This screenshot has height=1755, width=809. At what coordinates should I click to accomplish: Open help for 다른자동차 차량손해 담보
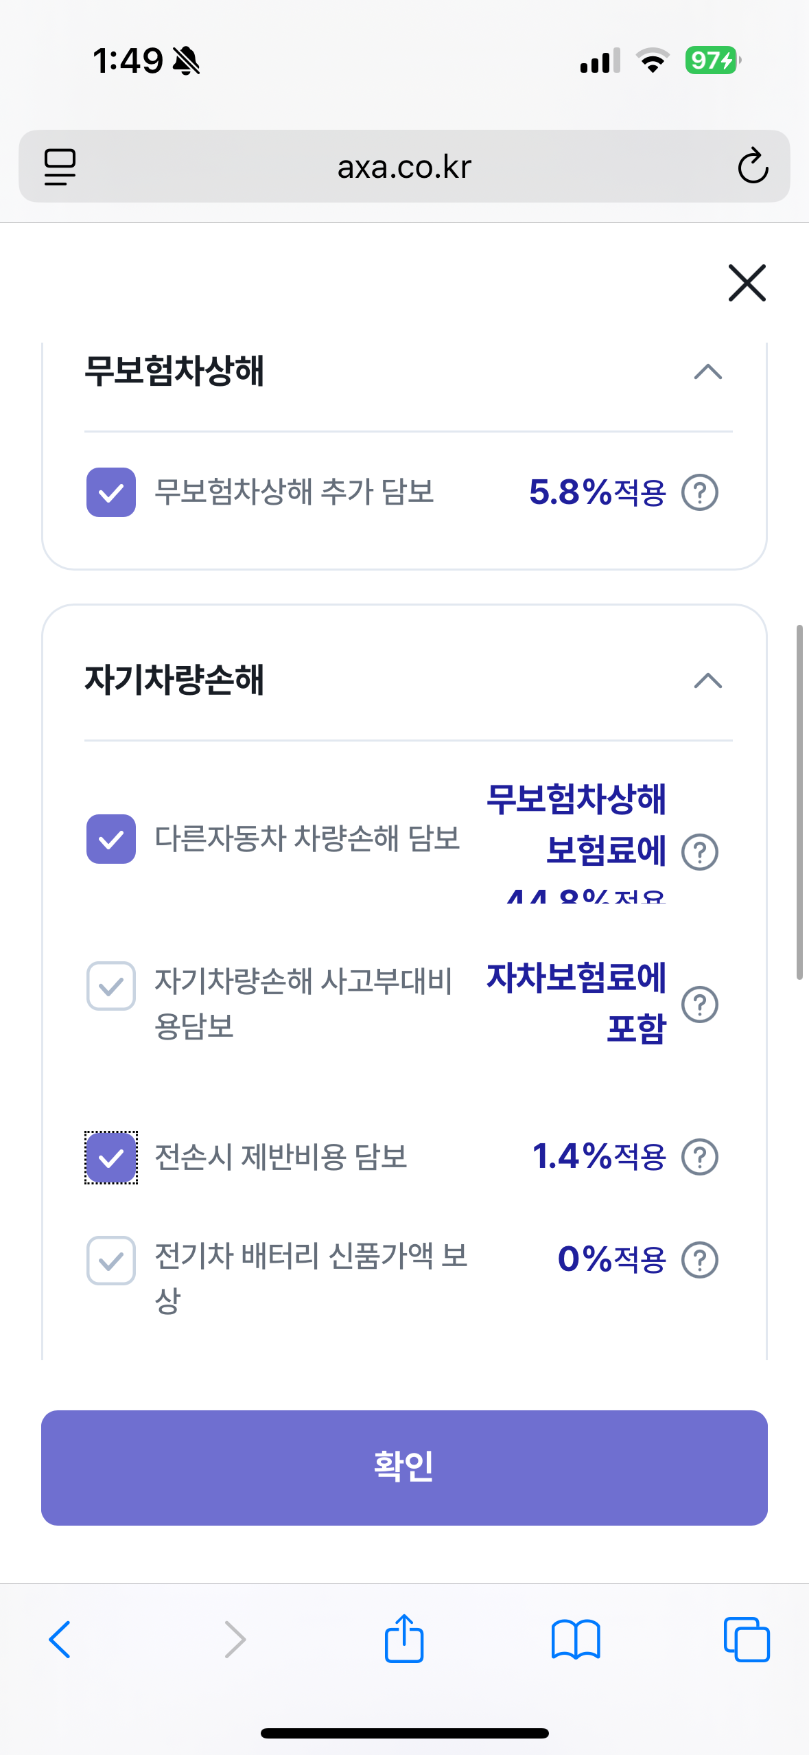coord(699,852)
